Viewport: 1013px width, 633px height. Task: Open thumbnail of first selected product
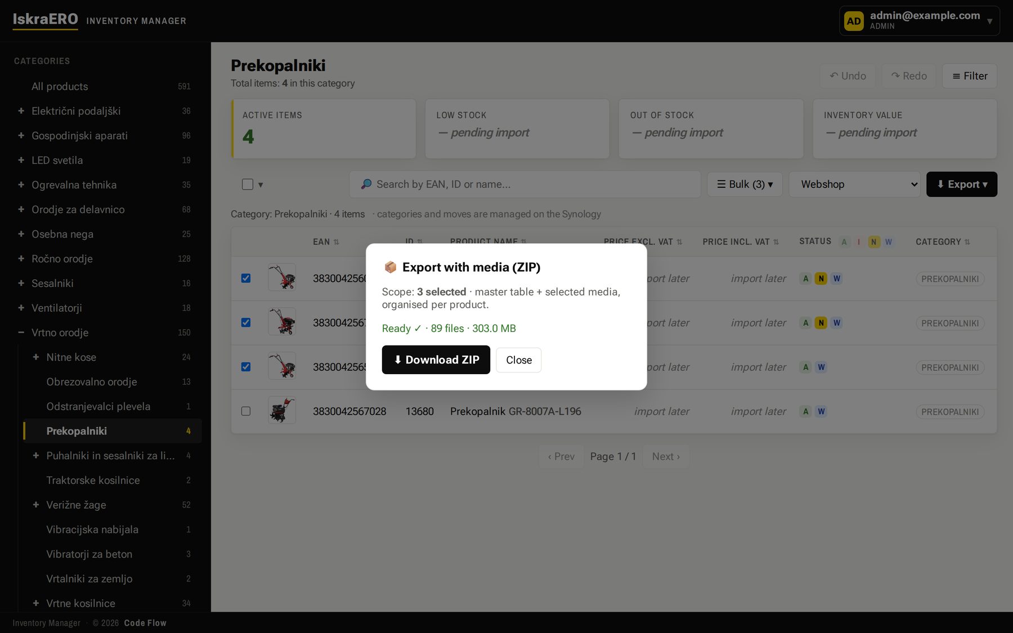pos(282,277)
